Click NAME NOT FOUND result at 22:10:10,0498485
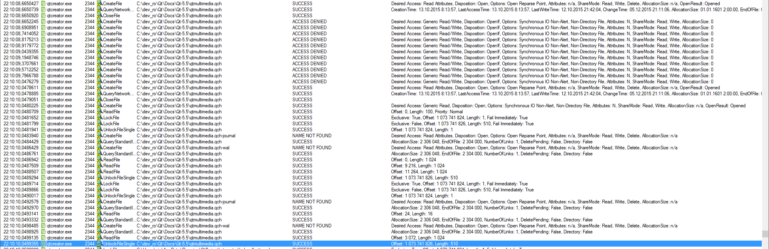The width and height of the screenshot is (769, 249). click(x=312, y=226)
